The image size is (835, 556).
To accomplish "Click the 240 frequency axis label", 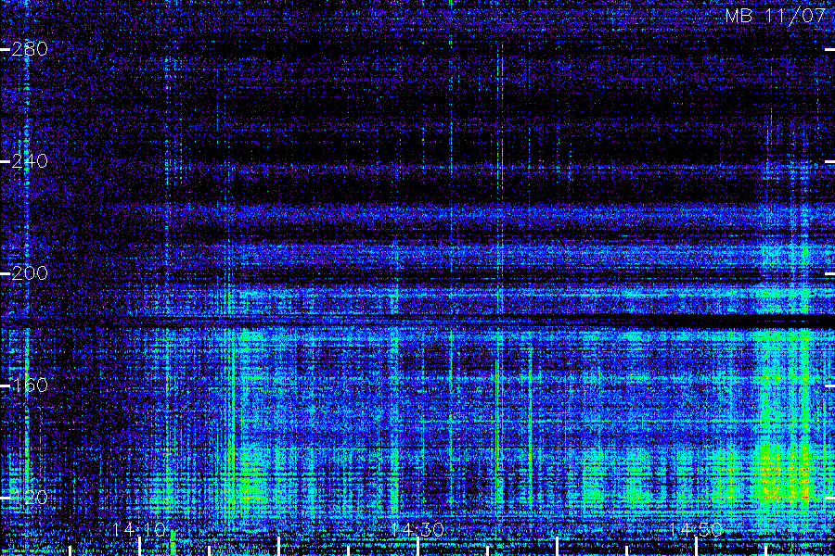I will [x=30, y=161].
